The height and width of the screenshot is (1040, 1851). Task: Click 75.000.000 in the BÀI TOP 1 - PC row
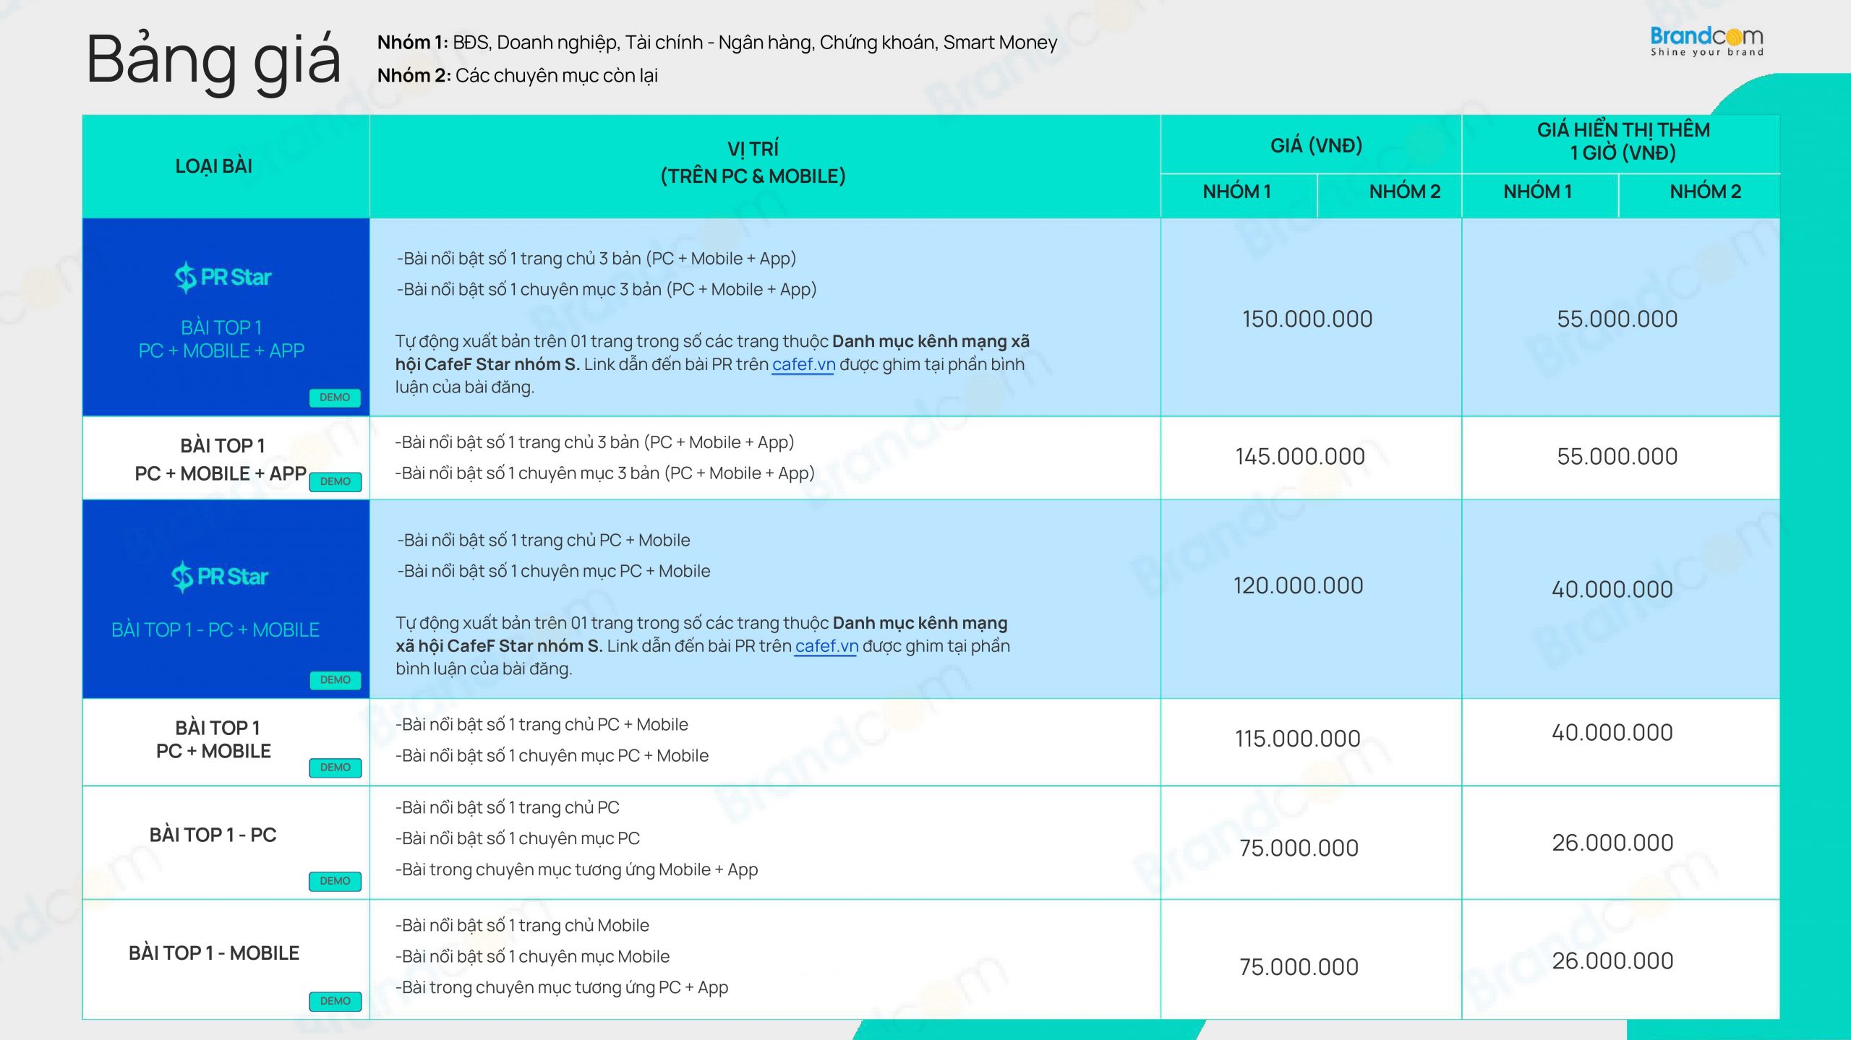pos(1299,848)
